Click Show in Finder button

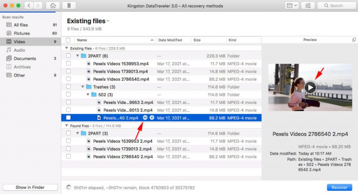click(x=30, y=187)
